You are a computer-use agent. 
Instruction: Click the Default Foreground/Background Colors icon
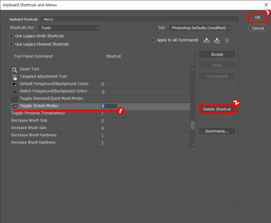click(14, 84)
